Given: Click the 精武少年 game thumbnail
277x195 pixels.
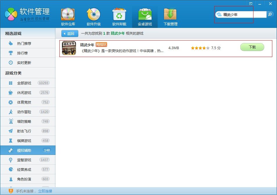Looking at the screenshot, I should click(69, 48).
